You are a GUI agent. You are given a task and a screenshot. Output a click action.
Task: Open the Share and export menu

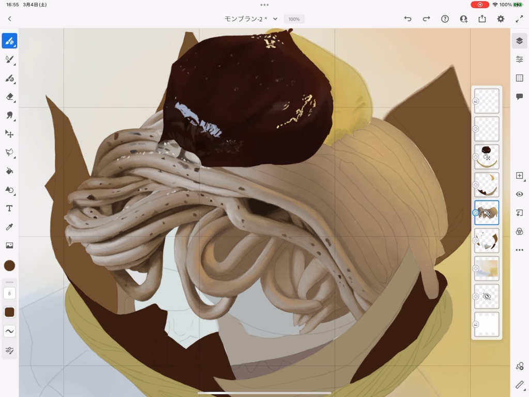coord(482,19)
